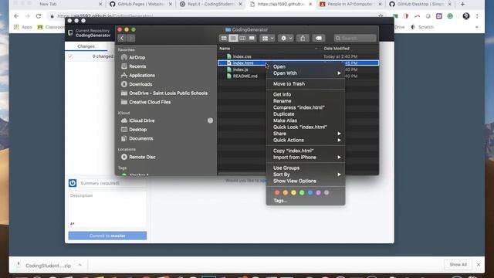Image resolution: width=494 pixels, height=278 pixels.
Task: Switch Finder to list view
Action: (x=233, y=38)
